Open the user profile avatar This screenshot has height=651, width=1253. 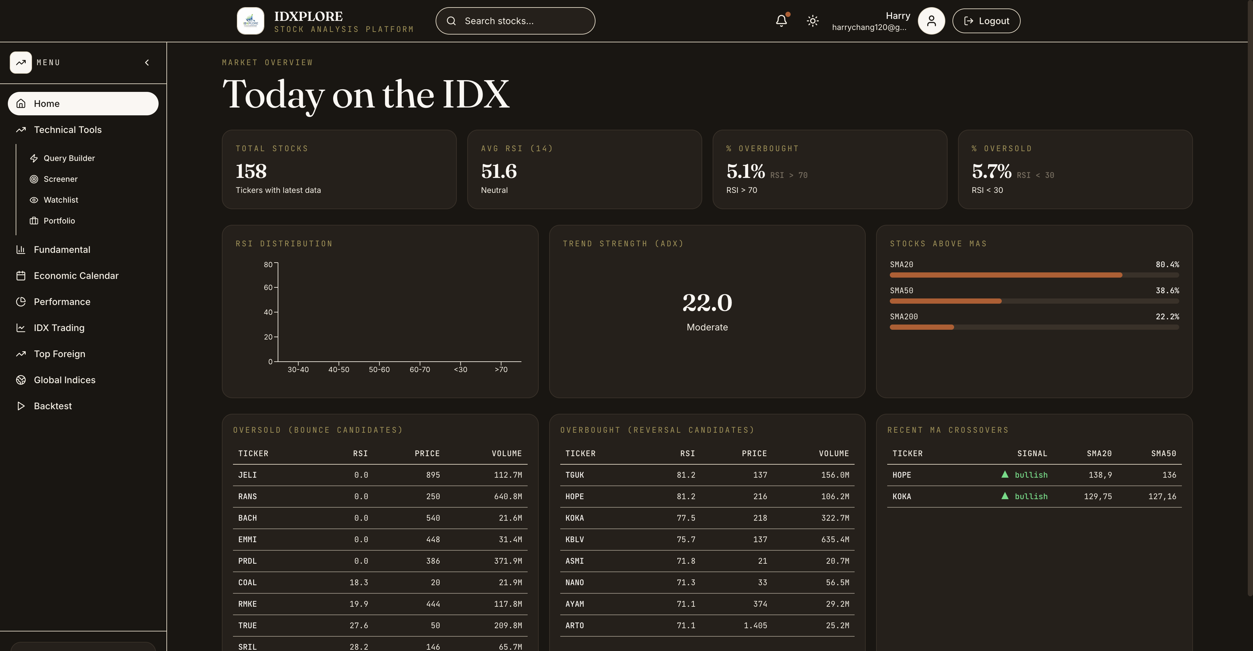[x=931, y=21]
